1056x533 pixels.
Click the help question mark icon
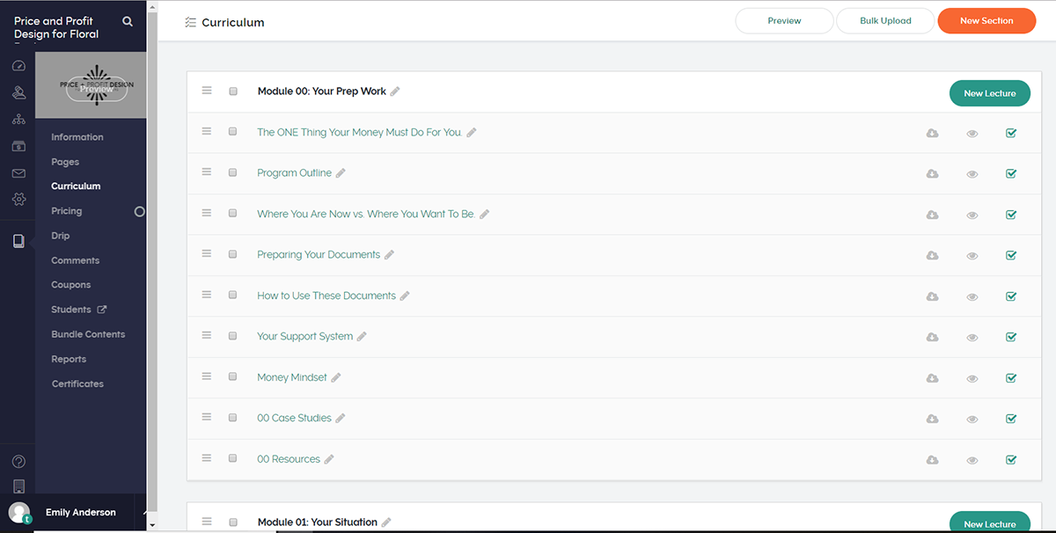[x=18, y=462]
